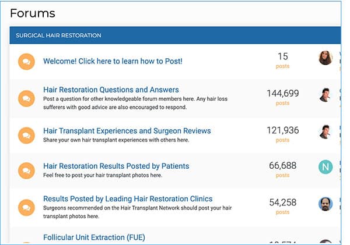Click chat bubble icon beside Welcome forum
The image size is (350, 245).
[x=27, y=61]
